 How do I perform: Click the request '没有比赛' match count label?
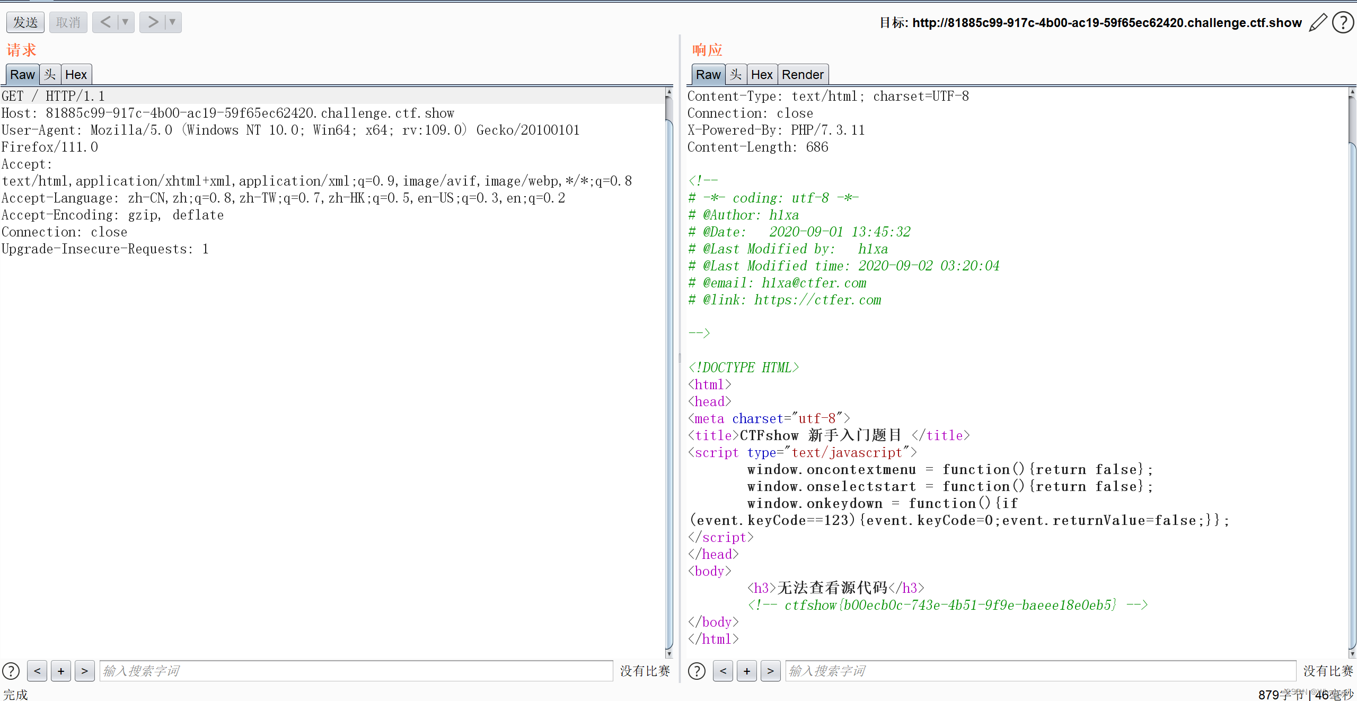pos(645,671)
